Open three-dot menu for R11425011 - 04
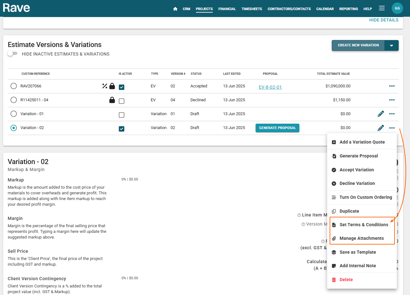Screen dimensions: 410x295 [x=392, y=100]
